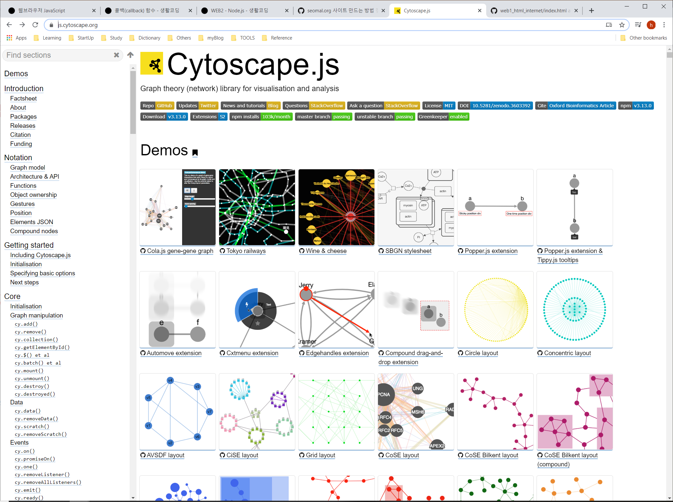Open the Wine & cheese demo thumbnail
Viewport: 673px width, 502px height.
click(x=336, y=207)
